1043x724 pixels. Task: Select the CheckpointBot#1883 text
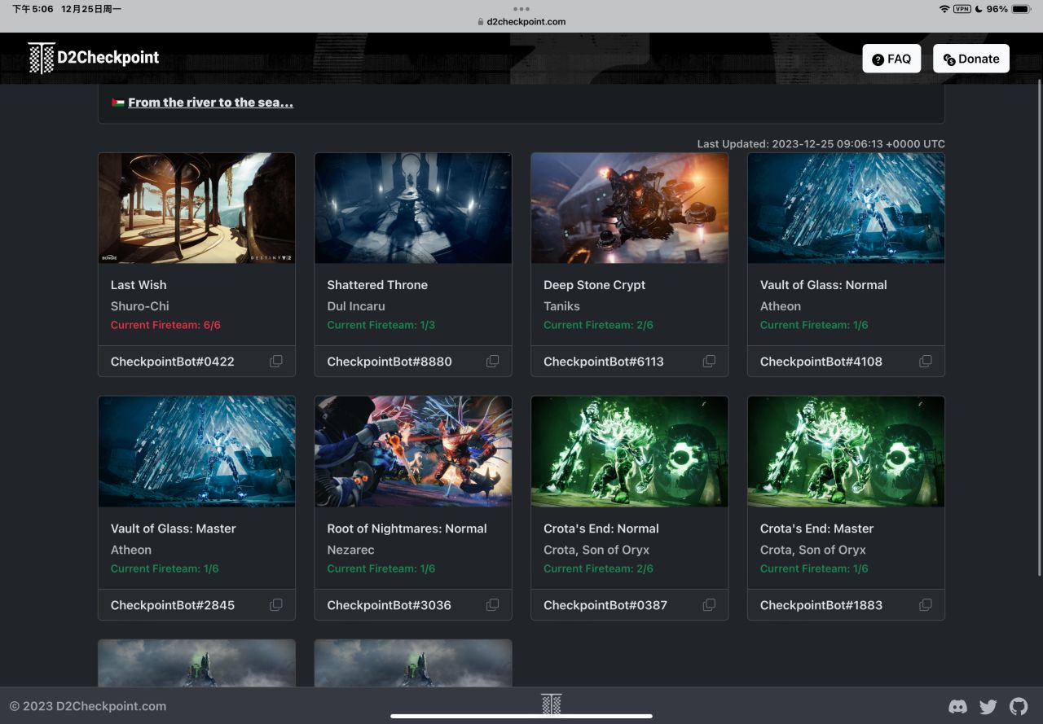pos(821,605)
